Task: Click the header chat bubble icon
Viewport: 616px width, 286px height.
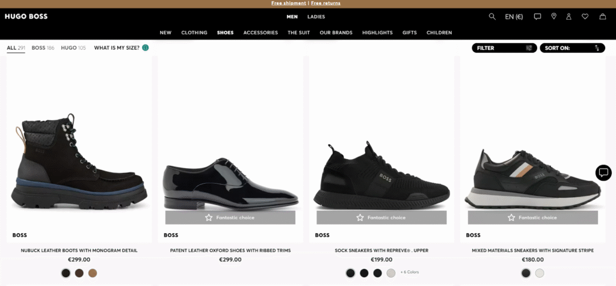Action: click(x=537, y=16)
